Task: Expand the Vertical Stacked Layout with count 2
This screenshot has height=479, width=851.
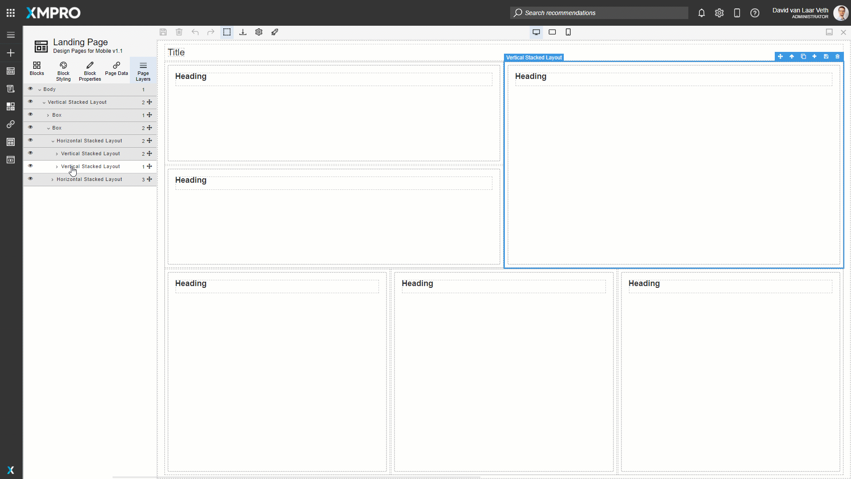Action: (x=57, y=154)
